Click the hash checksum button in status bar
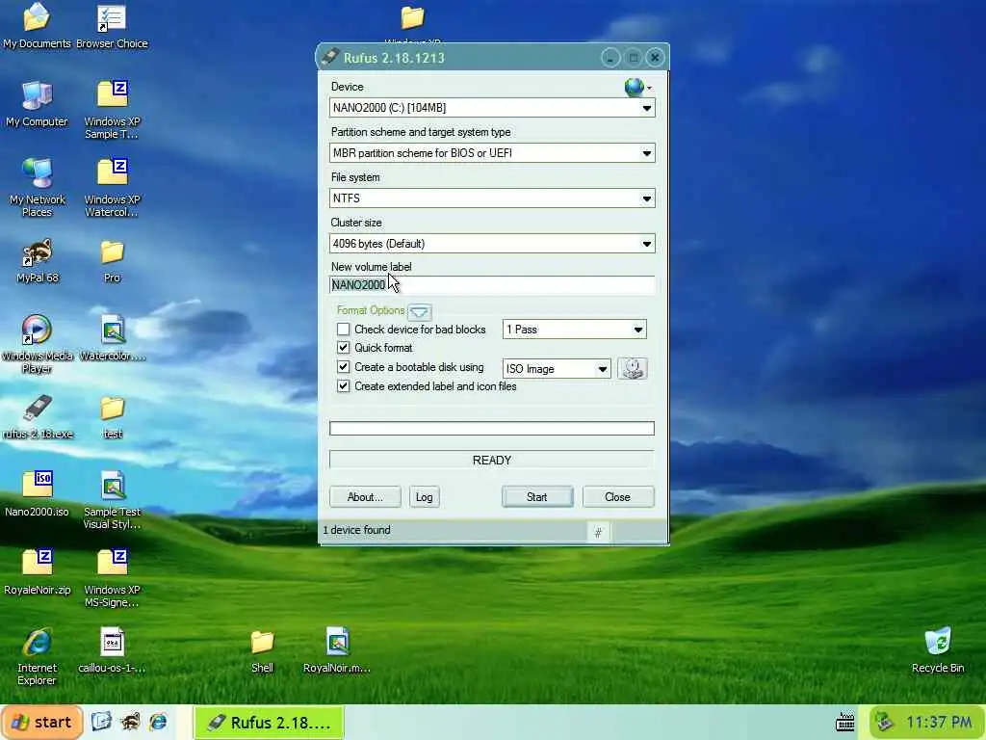 [598, 532]
